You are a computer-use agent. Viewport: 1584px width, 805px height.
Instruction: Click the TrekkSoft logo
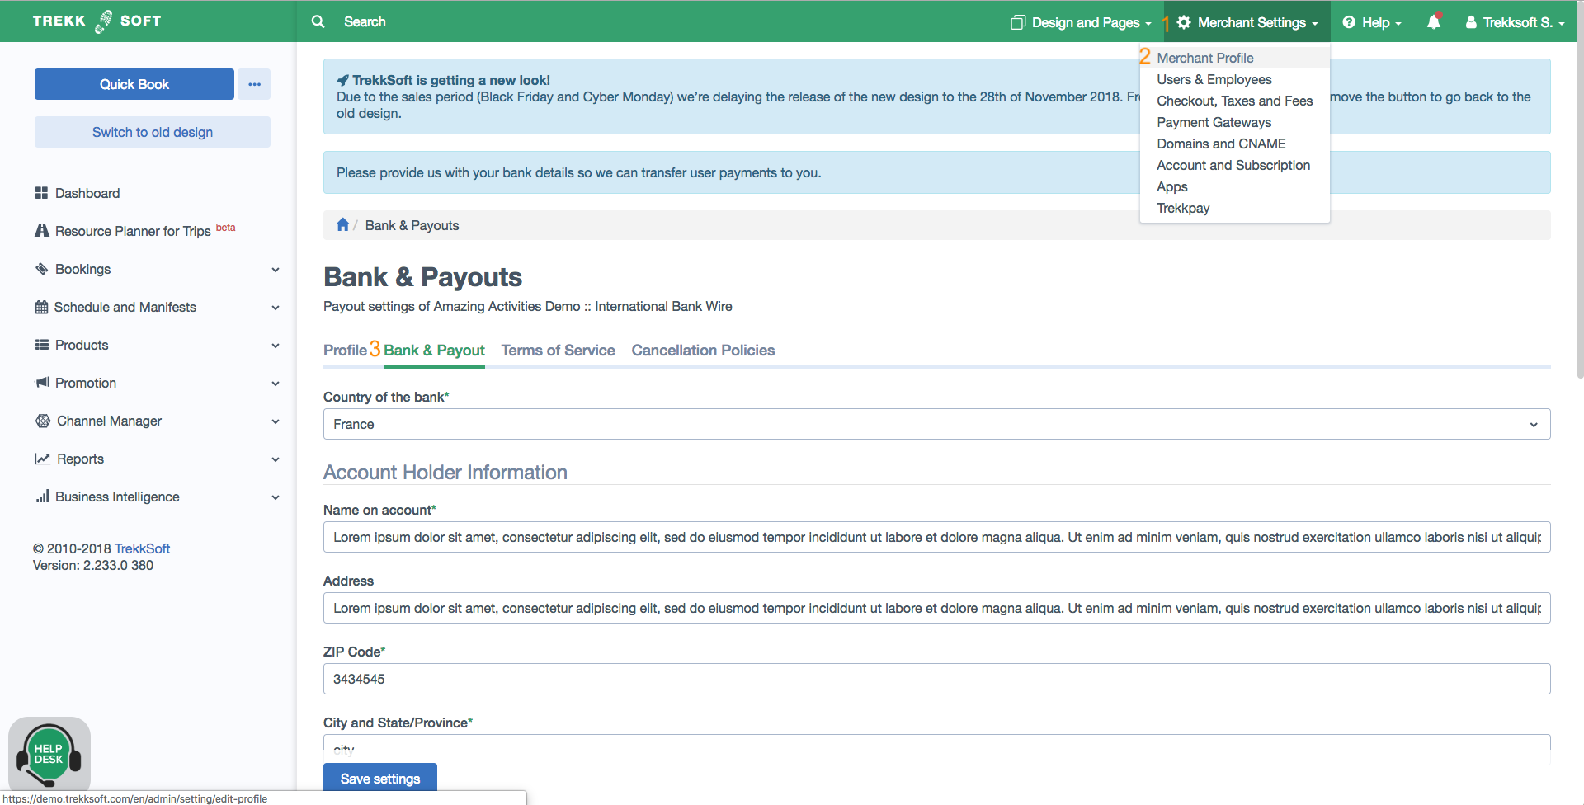click(97, 21)
